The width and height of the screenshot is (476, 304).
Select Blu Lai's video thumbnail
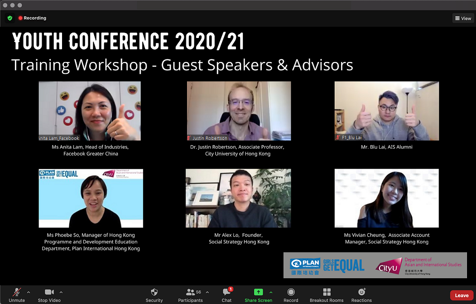(387, 111)
